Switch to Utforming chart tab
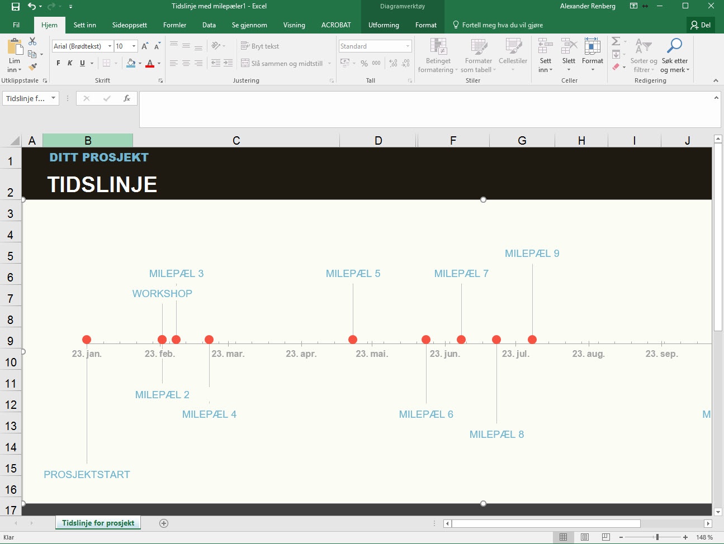The image size is (724, 544). [x=384, y=25]
